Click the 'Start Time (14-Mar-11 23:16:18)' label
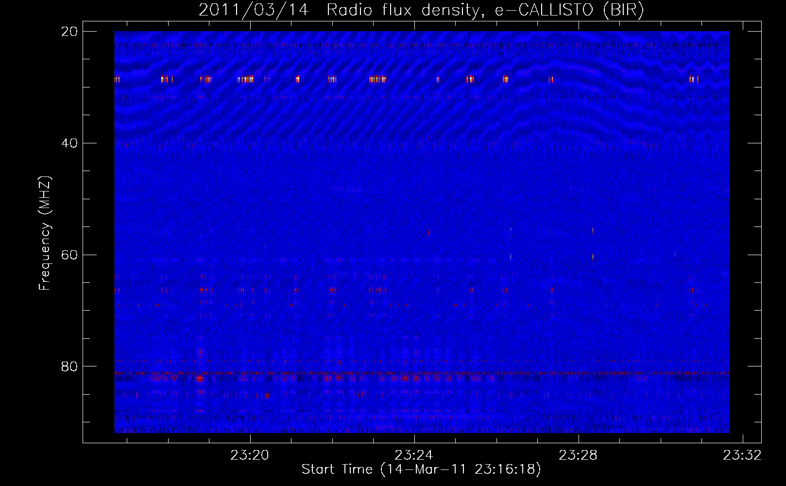The image size is (786, 486). 421,469
